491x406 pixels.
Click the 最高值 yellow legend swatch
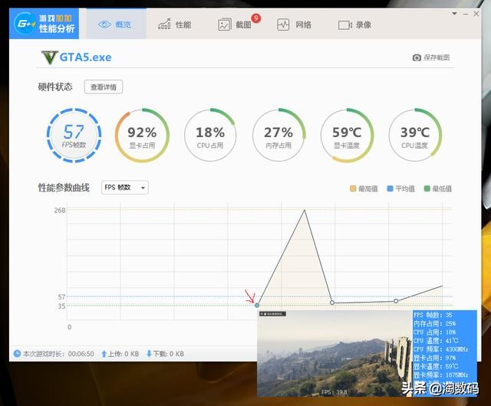[x=353, y=188]
